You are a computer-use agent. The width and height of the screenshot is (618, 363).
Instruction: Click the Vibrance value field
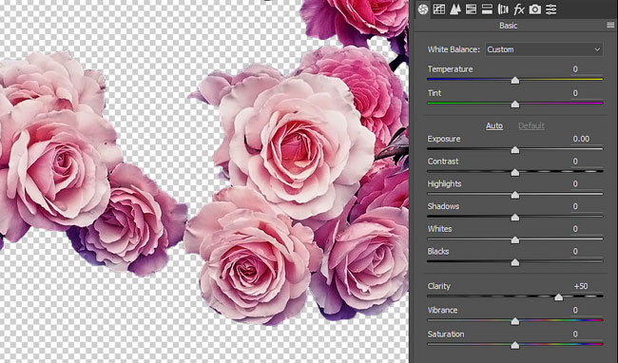581,310
